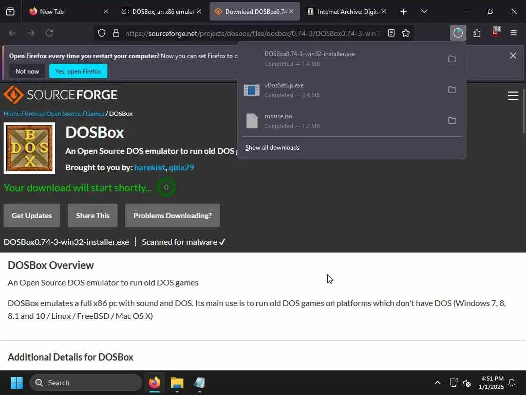Open the notification bell icon
The width and height of the screenshot is (526, 395).
coord(512,383)
